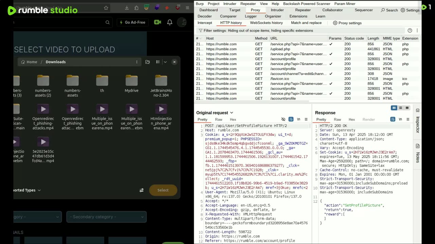Toggle request non-printable characters \n button

click(x=298, y=119)
